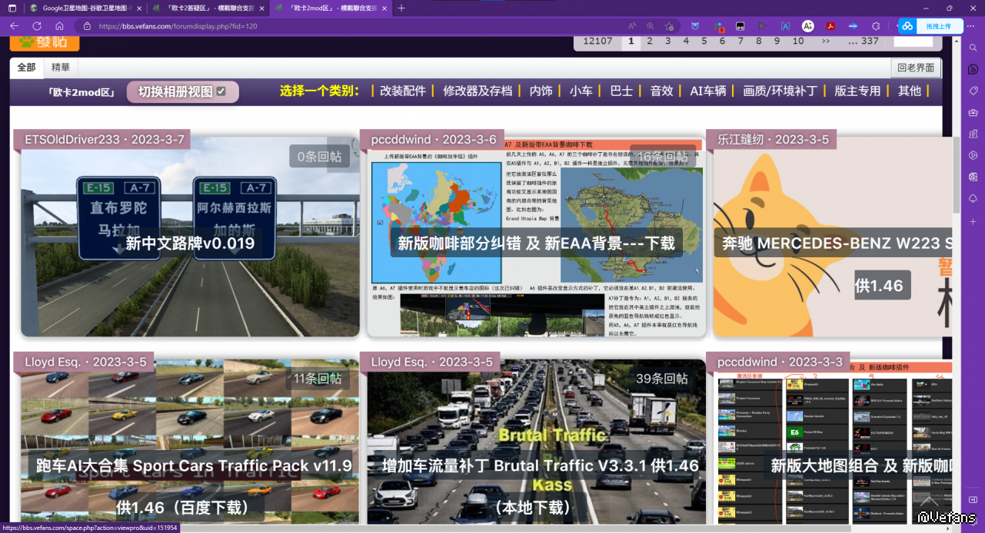Open the Edge sidebar search icon
This screenshot has width=985, height=533.
[973, 48]
